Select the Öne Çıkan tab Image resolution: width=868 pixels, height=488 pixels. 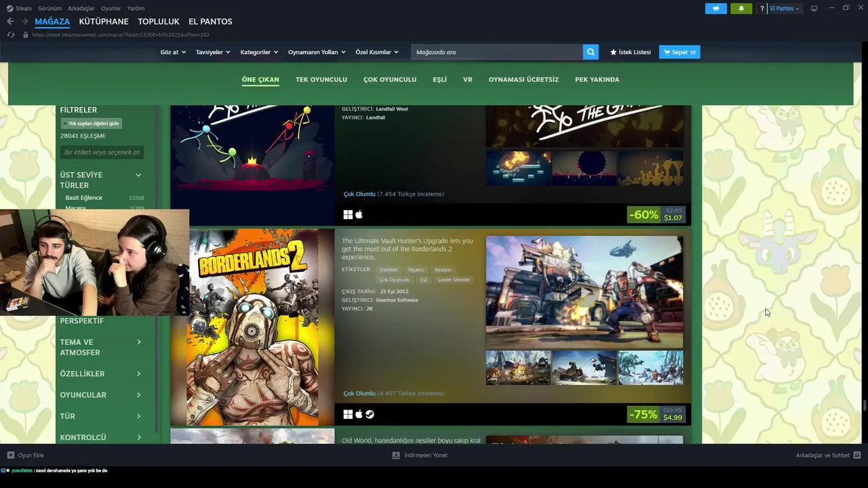click(260, 79)
